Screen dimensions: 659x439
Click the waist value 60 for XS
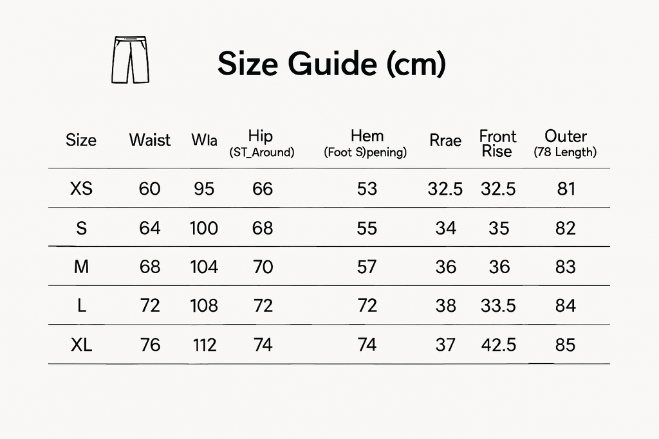pos(149,189)
